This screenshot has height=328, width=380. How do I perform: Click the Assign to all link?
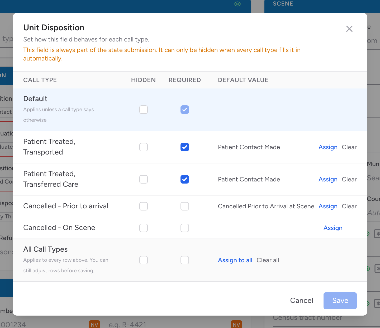click(x=235, y=260)
